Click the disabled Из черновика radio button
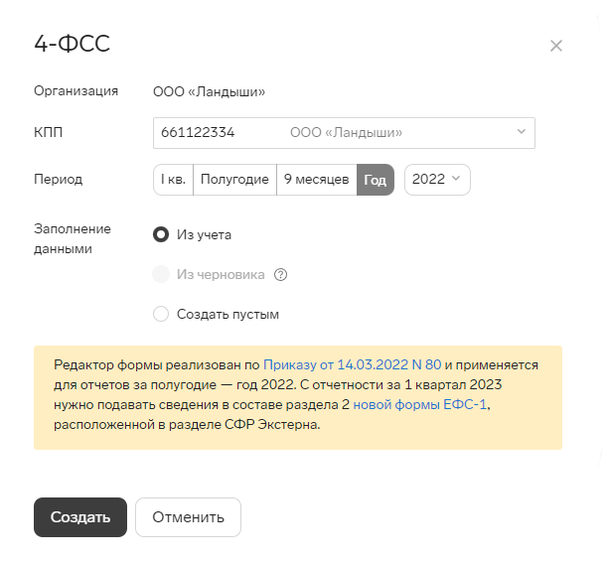 click(x=161, y=274)
